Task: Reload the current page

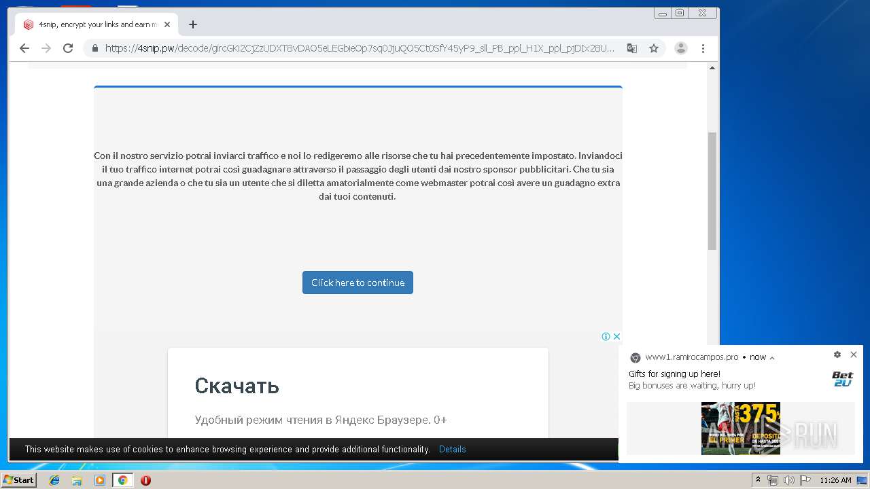Action: tap(68, 48)
